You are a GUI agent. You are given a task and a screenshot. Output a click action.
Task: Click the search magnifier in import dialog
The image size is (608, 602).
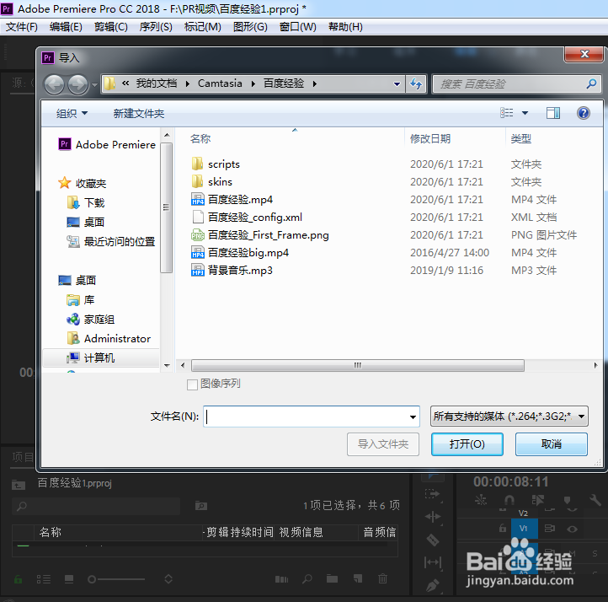591,83
